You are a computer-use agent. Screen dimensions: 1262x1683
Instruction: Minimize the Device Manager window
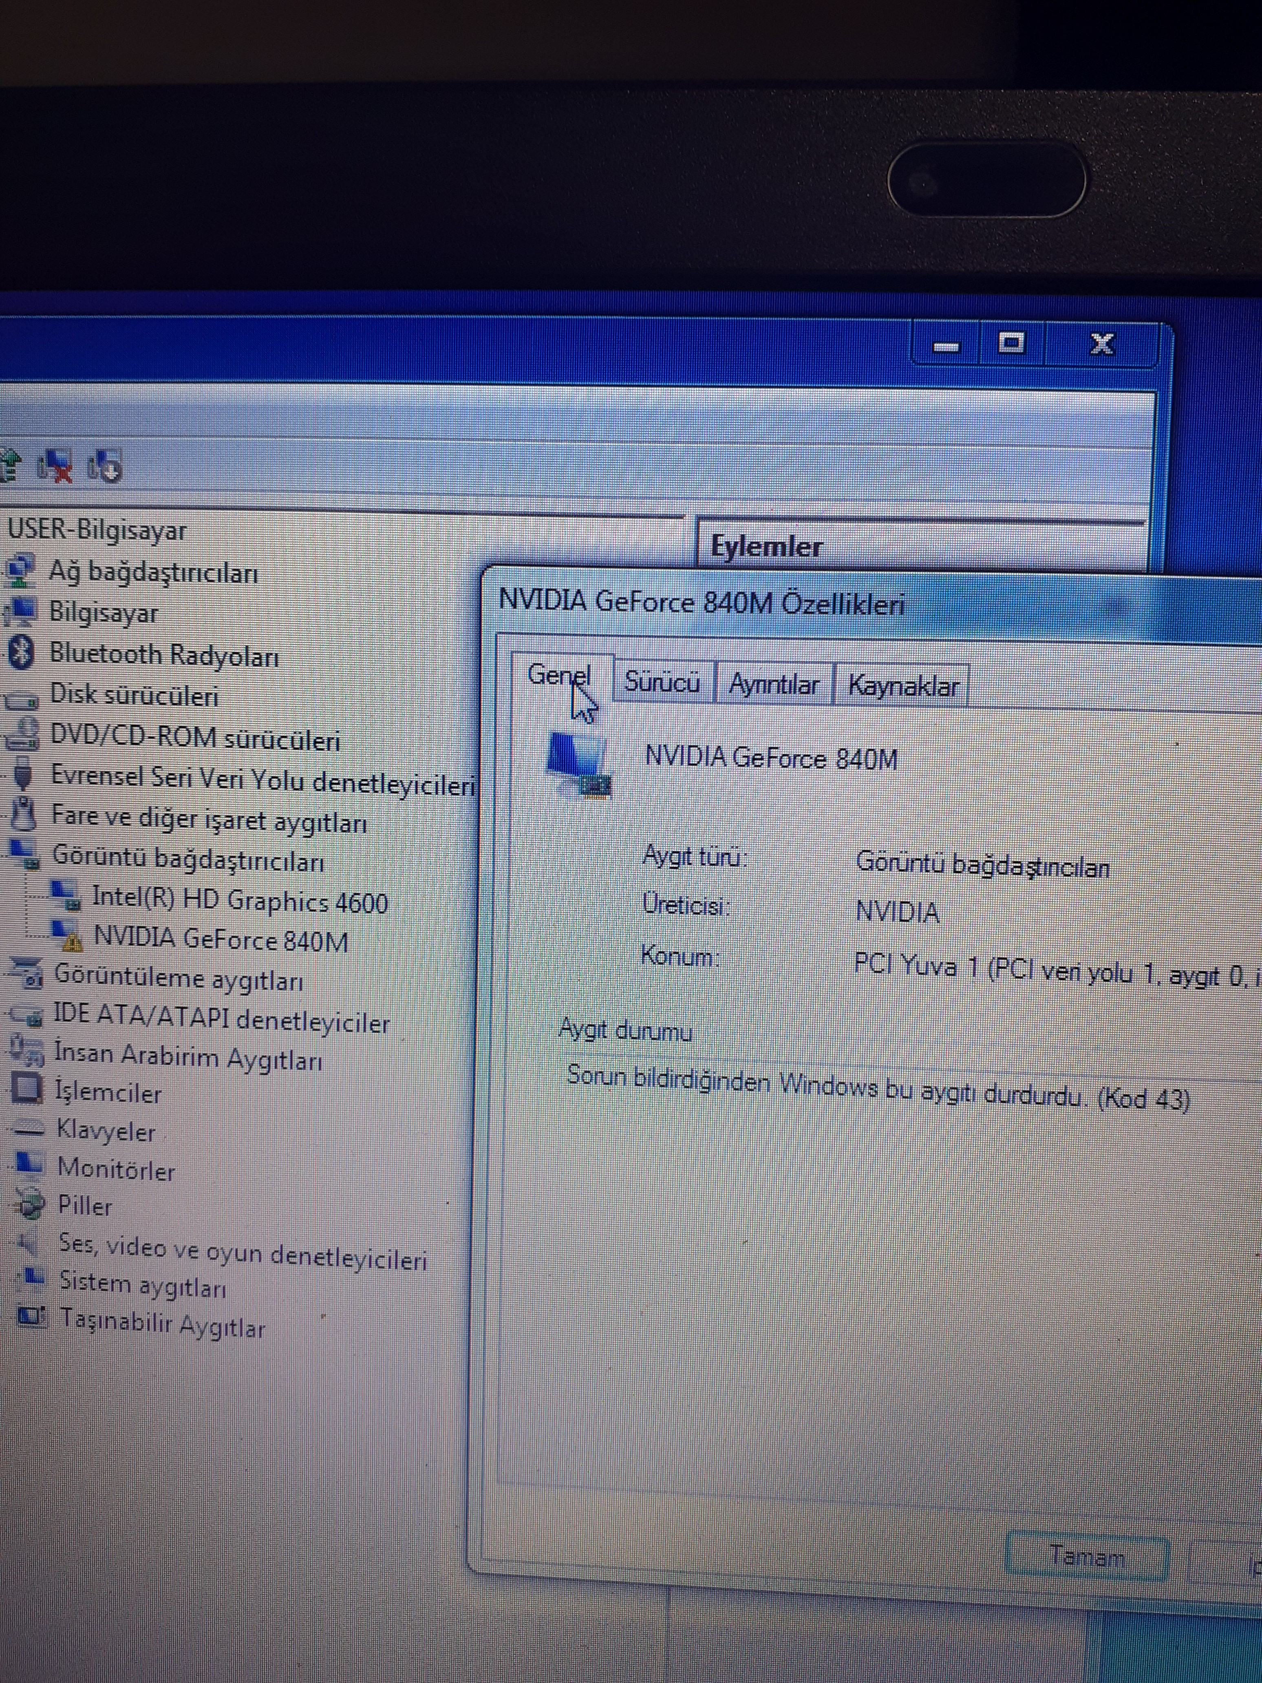(x=946, y=345)
